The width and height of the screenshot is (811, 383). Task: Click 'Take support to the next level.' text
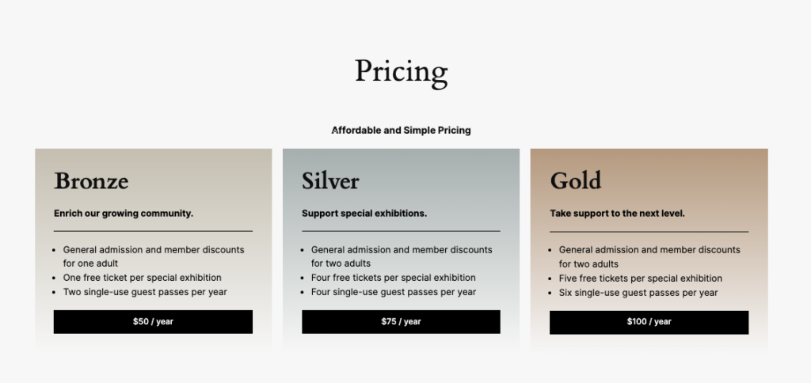(x=617, y=213)
